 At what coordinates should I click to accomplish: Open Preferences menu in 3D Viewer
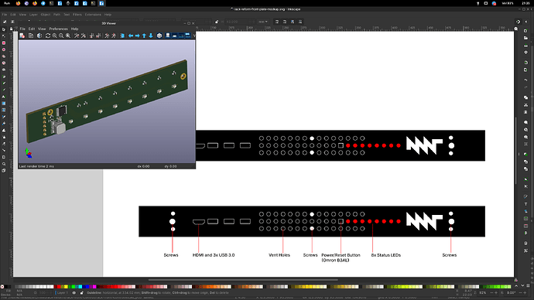point(58,29)
